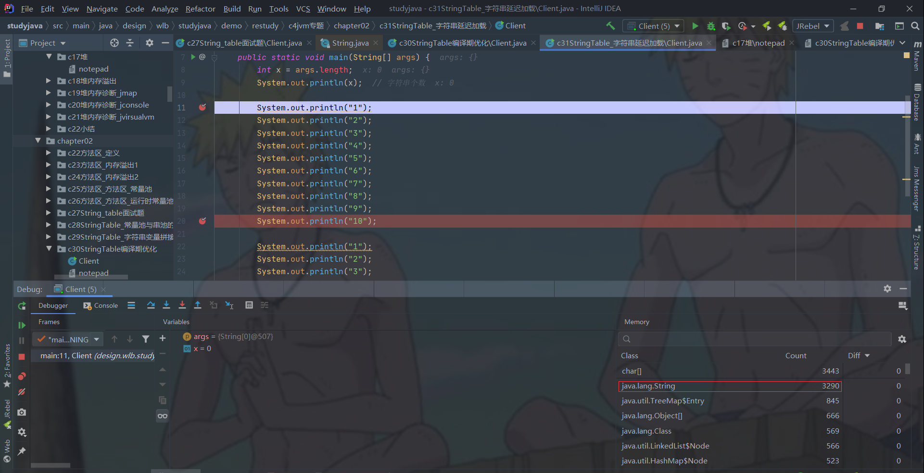Screen dimensions: 924x473
Task: Open the Client (5) run configuration dropdown
Action: (653, 26)
